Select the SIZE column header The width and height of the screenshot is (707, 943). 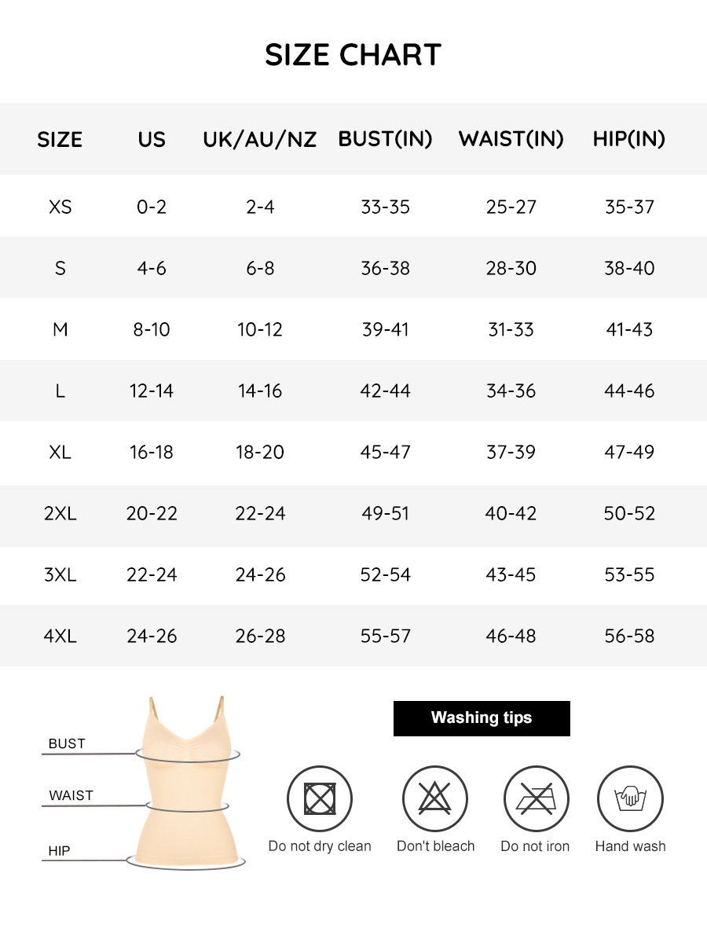[60, 139]
